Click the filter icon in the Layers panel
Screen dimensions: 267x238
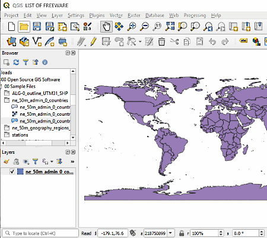tap(35, 161)
